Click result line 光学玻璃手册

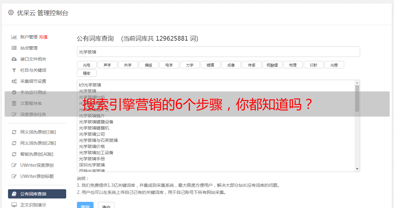92,159
